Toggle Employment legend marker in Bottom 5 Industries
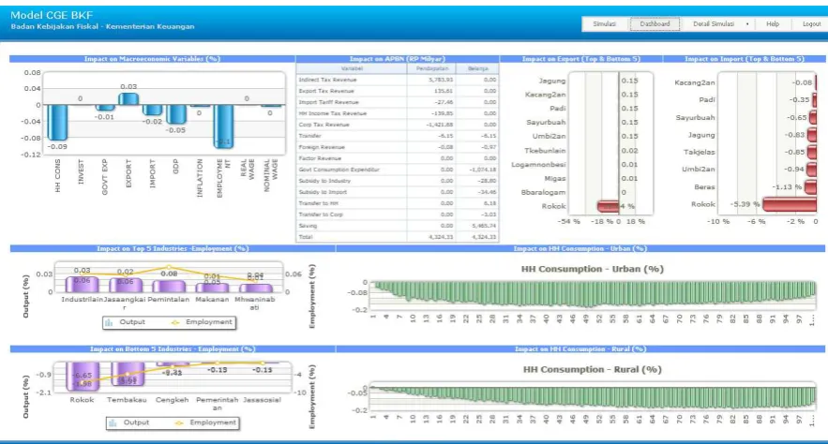This screenshot has width=828, height=444. point(179,422)
